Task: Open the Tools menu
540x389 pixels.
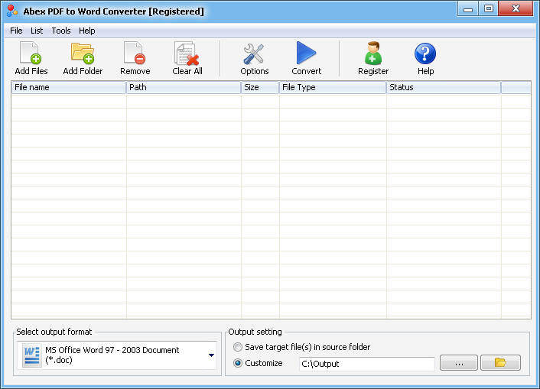Action: point(61,31)
